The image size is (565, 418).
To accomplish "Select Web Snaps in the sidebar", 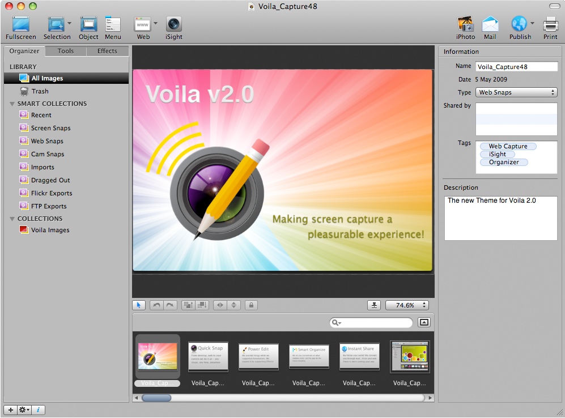I will tap(66, 141).
